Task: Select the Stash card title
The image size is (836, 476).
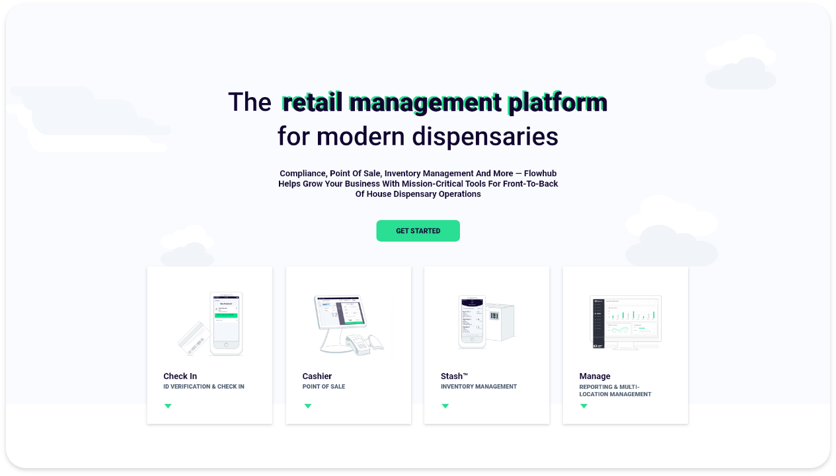Action: [x=454, y=376]
